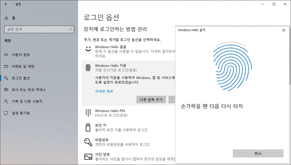Click the 계정 section heading
291x165 pixels.
[7, 41]
